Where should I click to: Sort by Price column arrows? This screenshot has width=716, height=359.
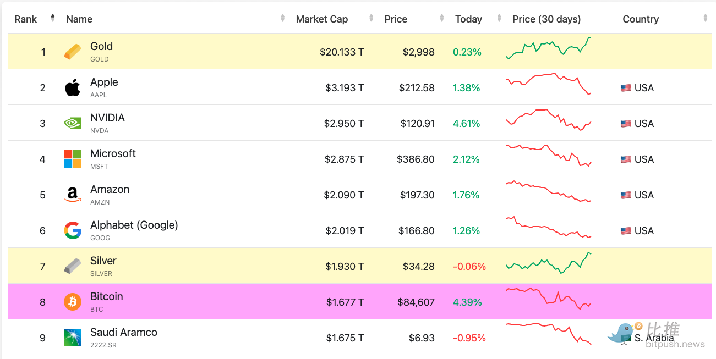[442, 18]
